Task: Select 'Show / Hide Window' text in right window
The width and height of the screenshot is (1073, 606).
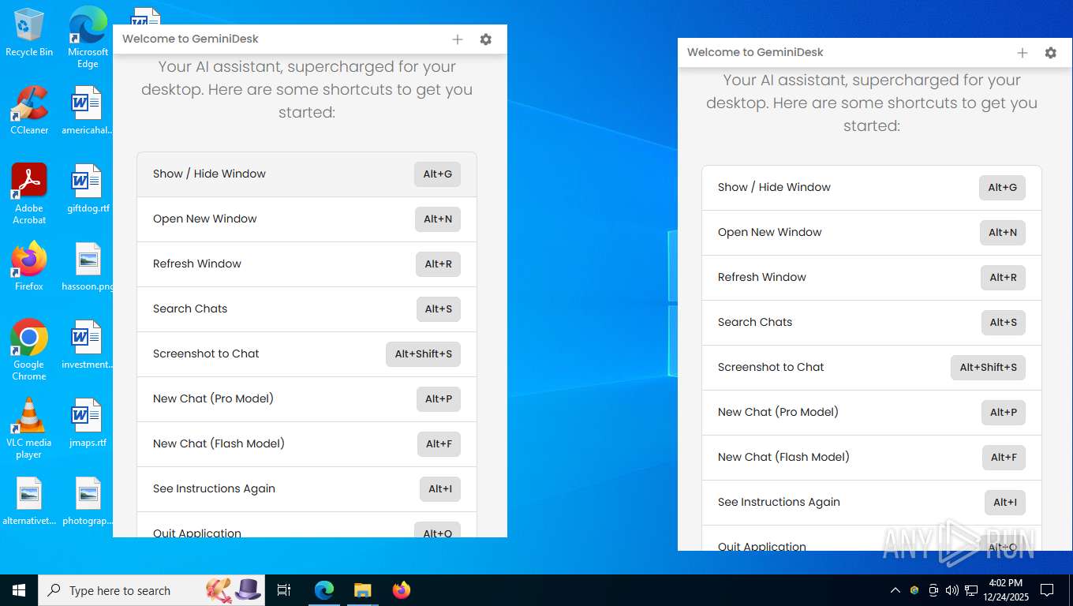Action: coord(774,188)
